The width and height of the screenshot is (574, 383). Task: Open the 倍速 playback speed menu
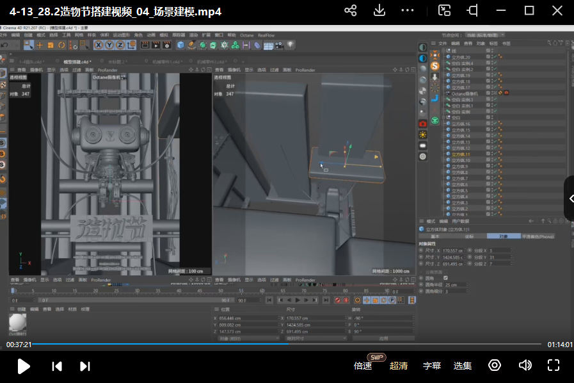pyautogui.click(x=363, y=366)
